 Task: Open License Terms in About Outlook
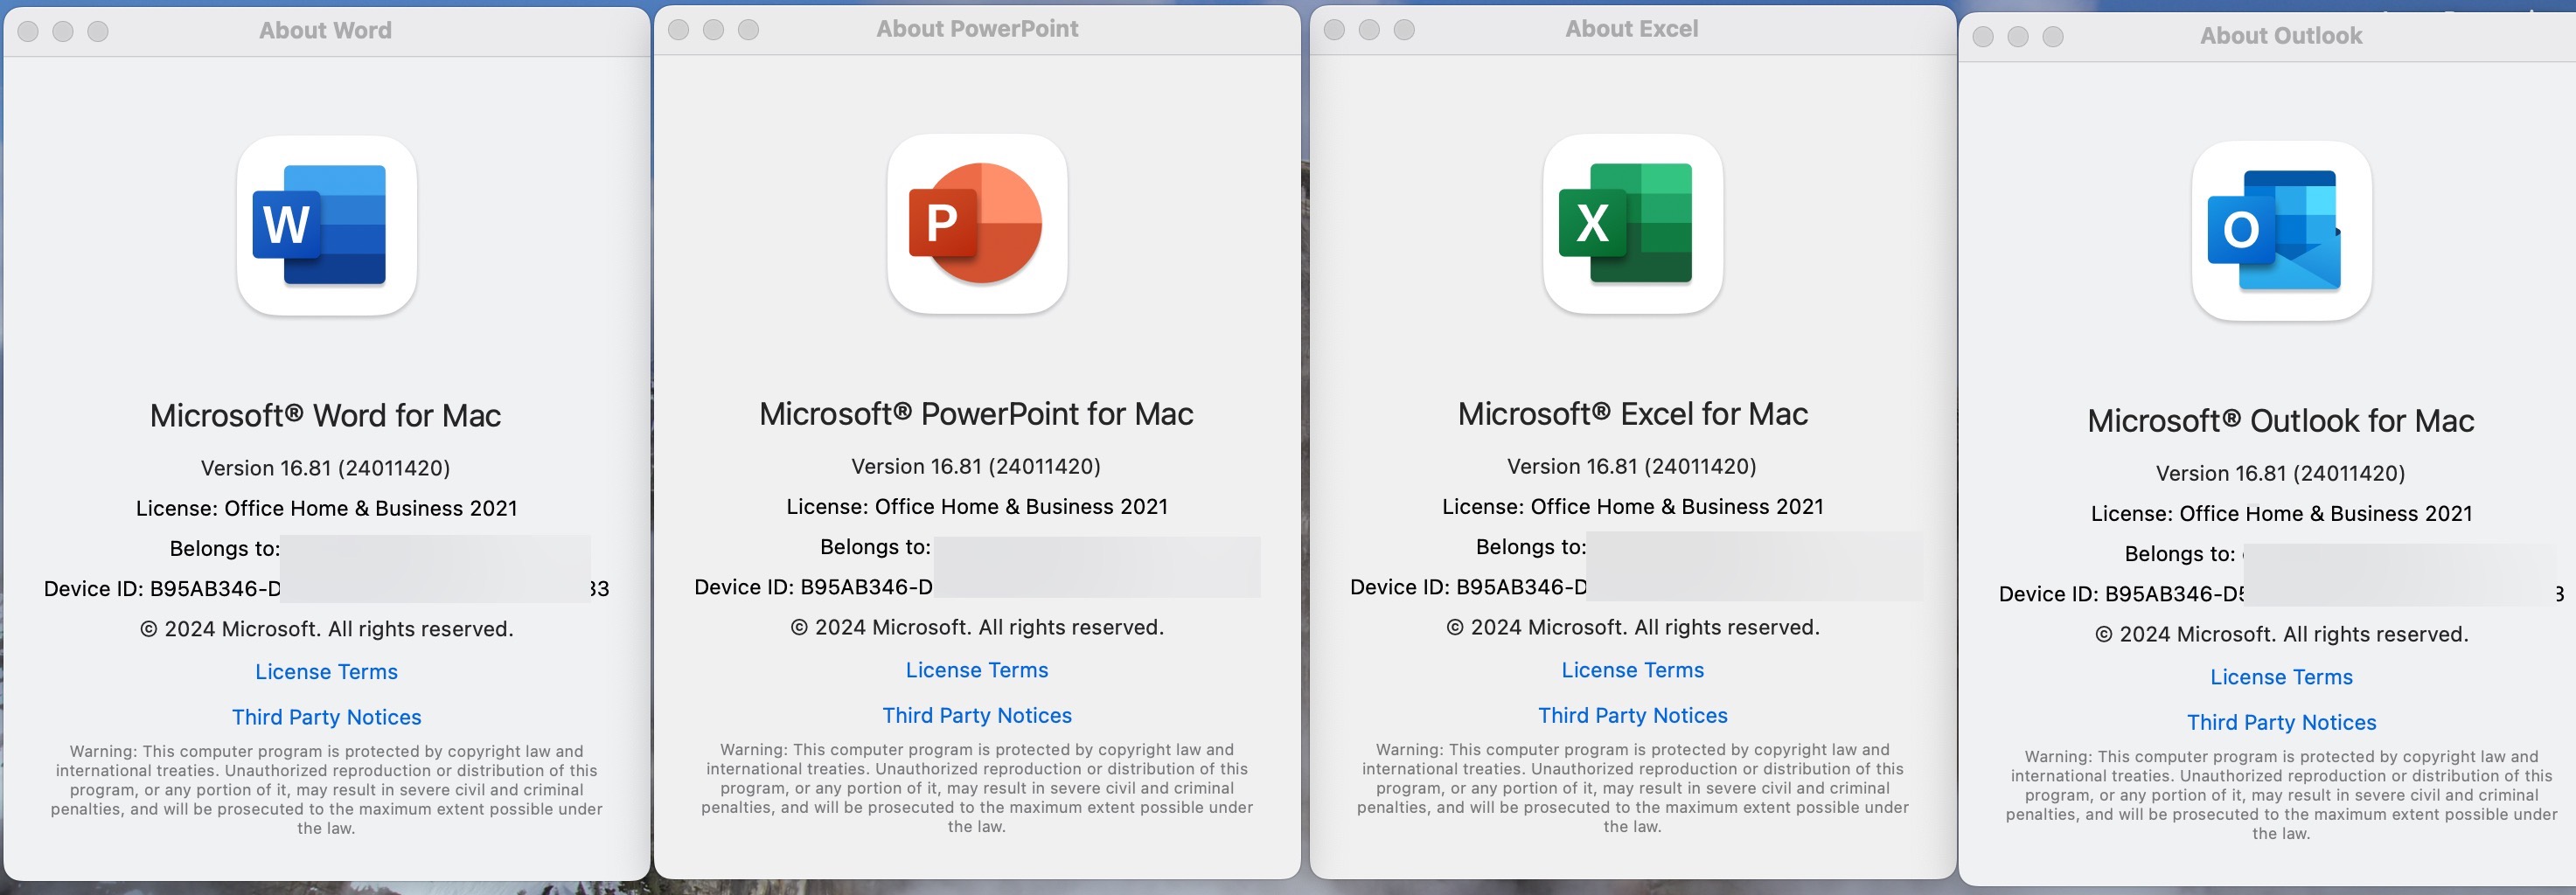2281,677
